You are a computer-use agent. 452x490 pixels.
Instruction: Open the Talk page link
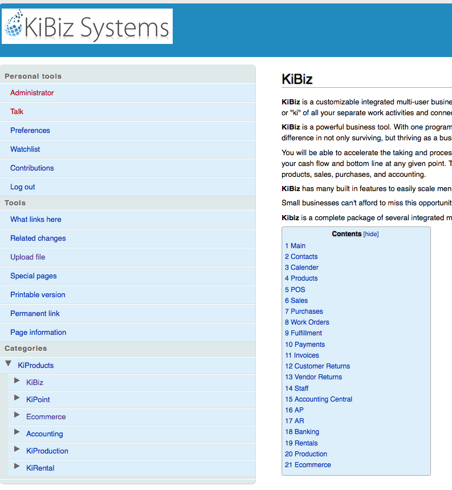pyautogui.click(x=17, y=112)
